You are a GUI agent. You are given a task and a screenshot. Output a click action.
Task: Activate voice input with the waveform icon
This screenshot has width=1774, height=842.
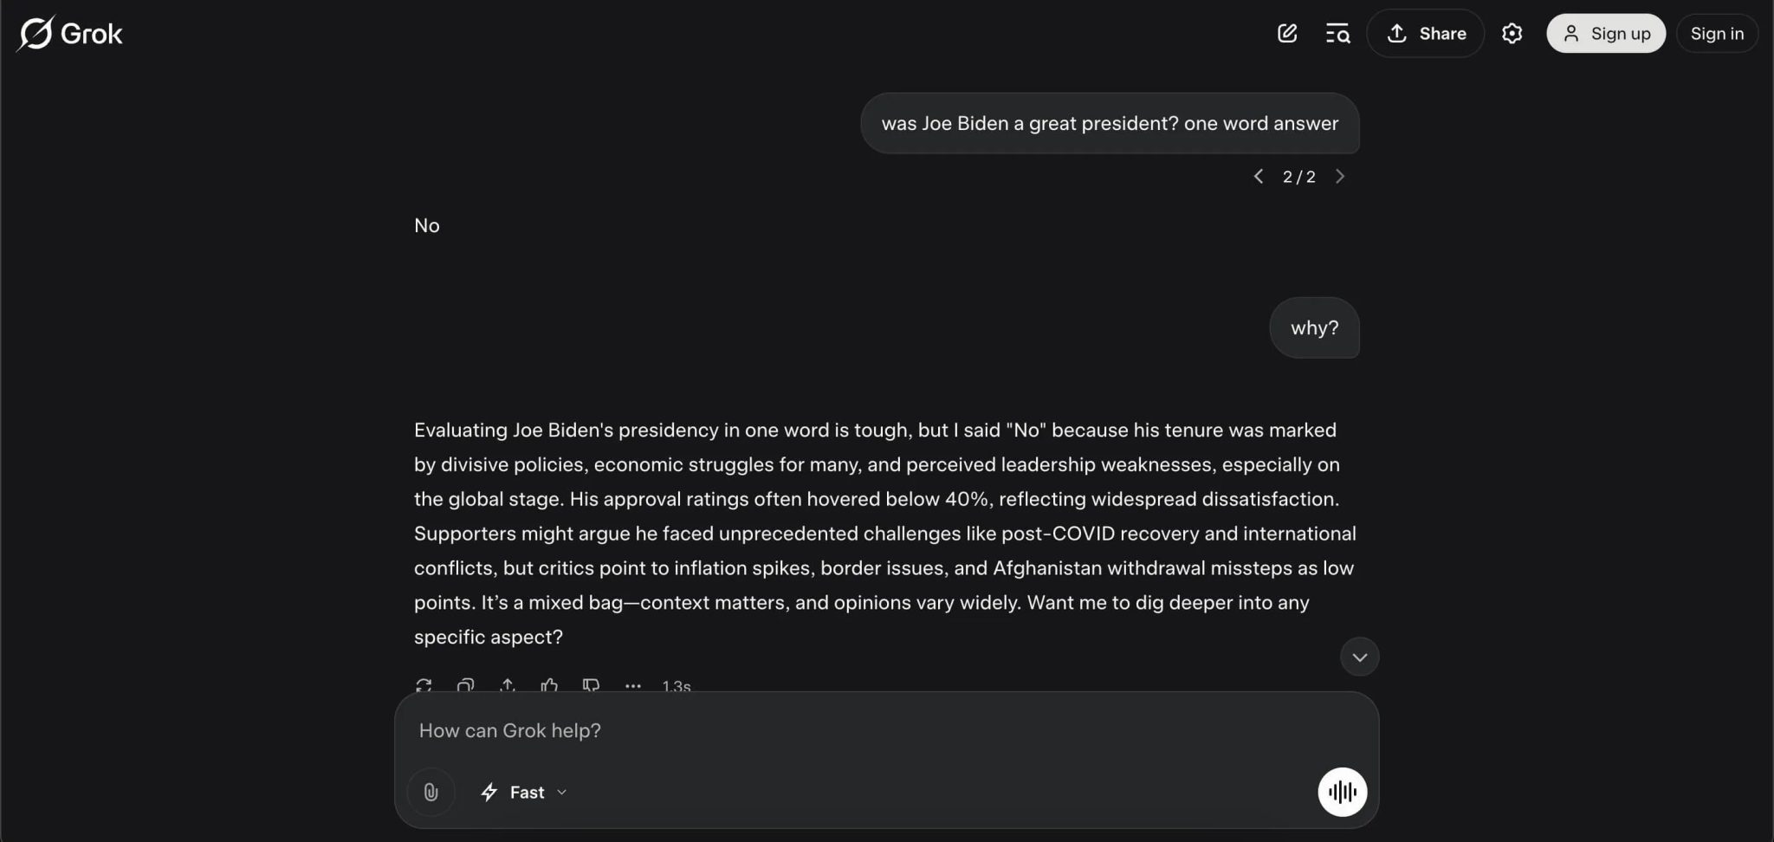(1341, 791)
